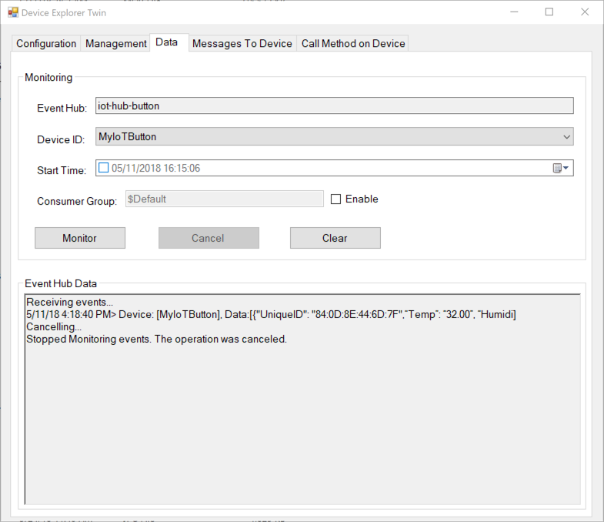Close the Device Explorer Twin window
Image resolution: width=604 pixels, height=522 pixels.
pos(585,12)
